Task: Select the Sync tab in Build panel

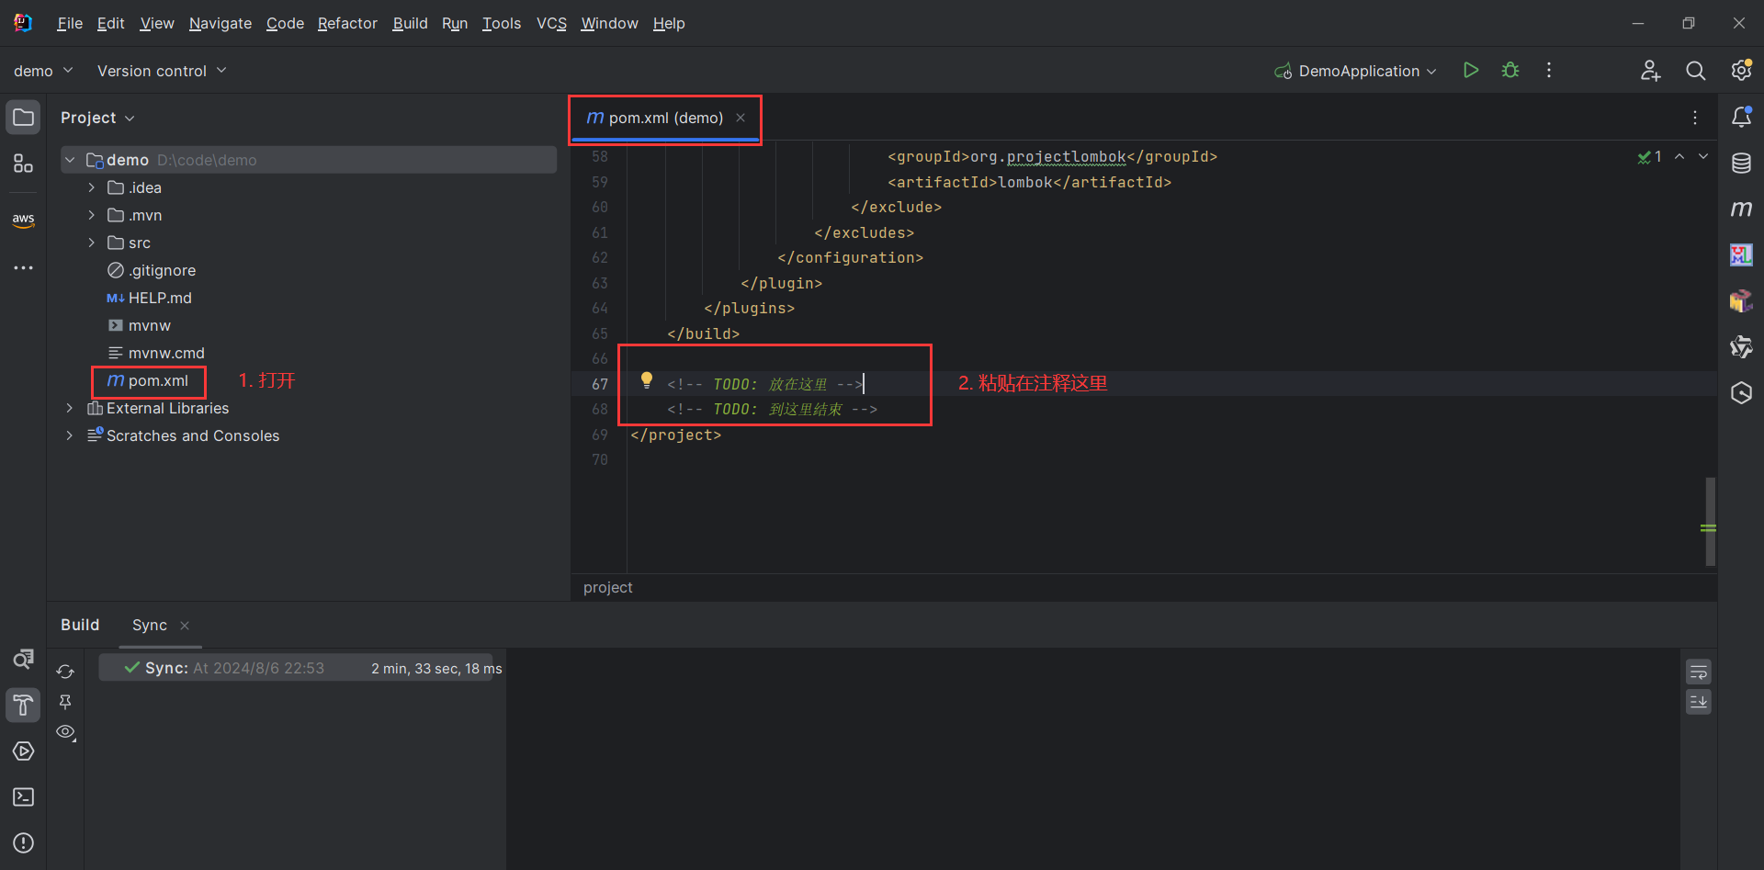Action: click(150, 625)
